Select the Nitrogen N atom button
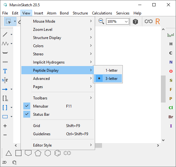This screenshot has height=167, width=176. pyautogui.click(x=171, y=62)
